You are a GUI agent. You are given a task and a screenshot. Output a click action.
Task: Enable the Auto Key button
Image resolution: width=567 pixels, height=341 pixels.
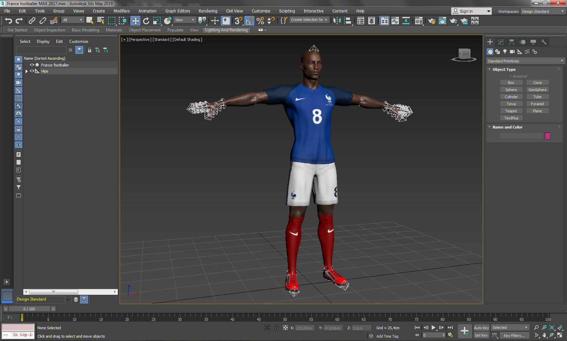pyautogui.click(x=481, y=328)
